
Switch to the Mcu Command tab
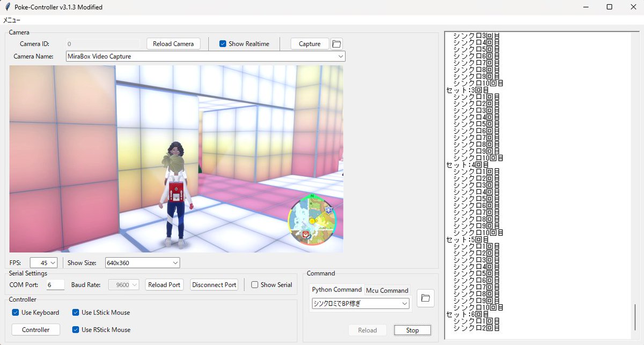pos(387,290)
